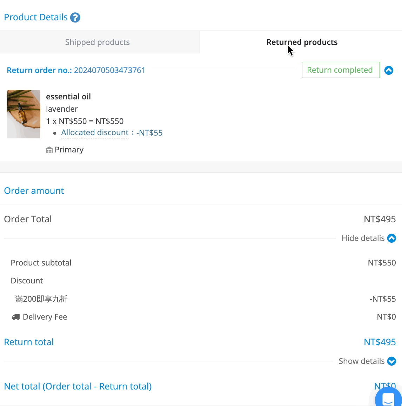Click the Hide details chevron icon
The width and height of the screenshot is (402, 406).
(391, 238)
